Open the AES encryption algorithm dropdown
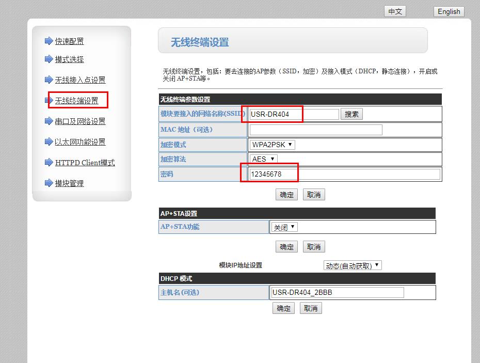This screenshot has width=480, height=363. [263, 159]
